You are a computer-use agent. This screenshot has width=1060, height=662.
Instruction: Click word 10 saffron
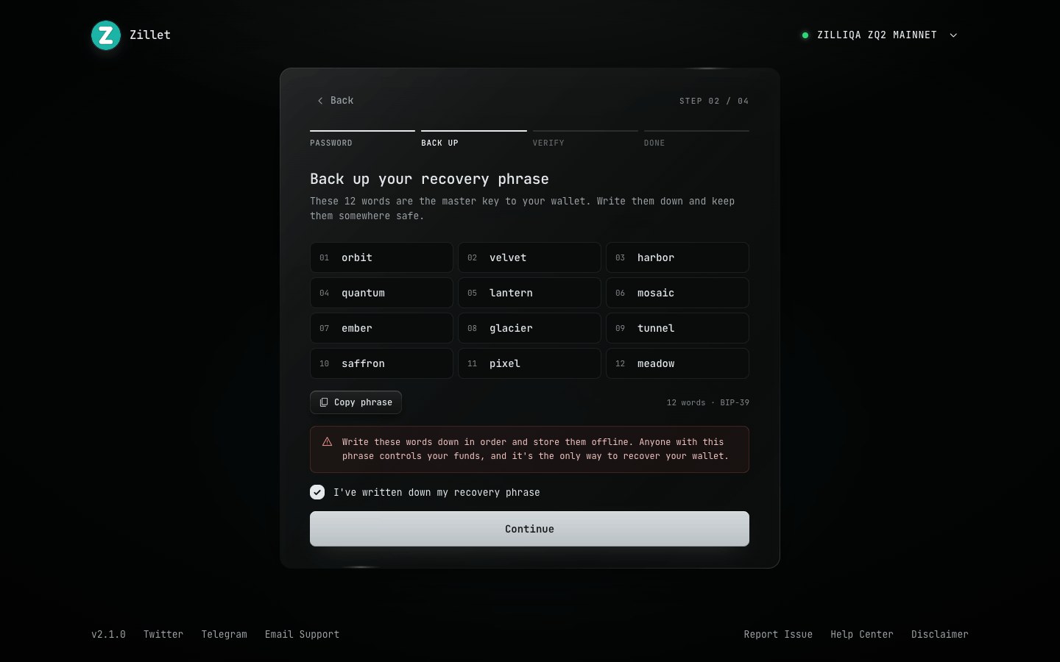tap(381, 363)
